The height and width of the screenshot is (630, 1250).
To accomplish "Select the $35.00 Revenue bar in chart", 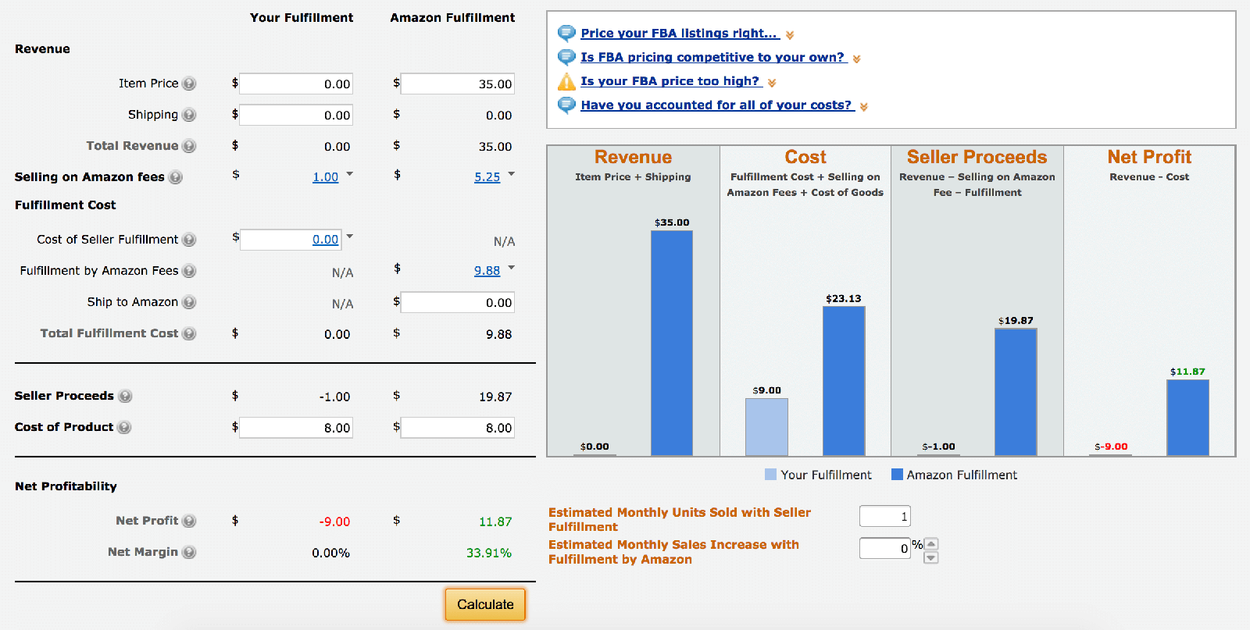I will point(672,343).
